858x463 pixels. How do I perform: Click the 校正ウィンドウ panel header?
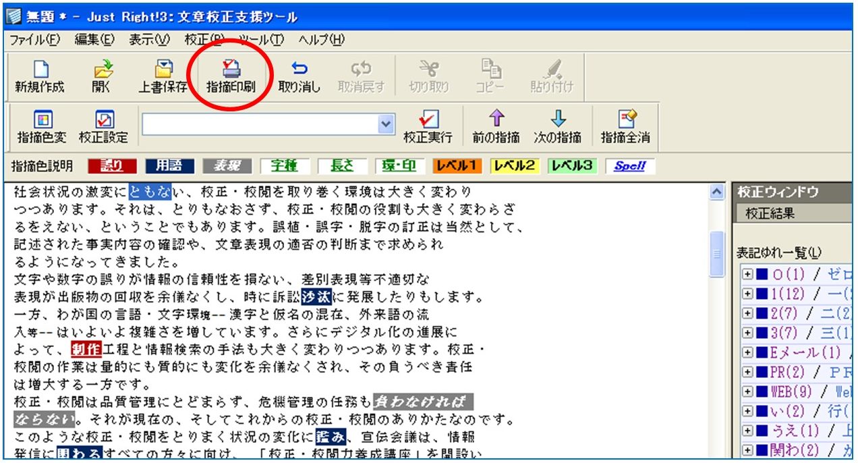coord(793,192)
